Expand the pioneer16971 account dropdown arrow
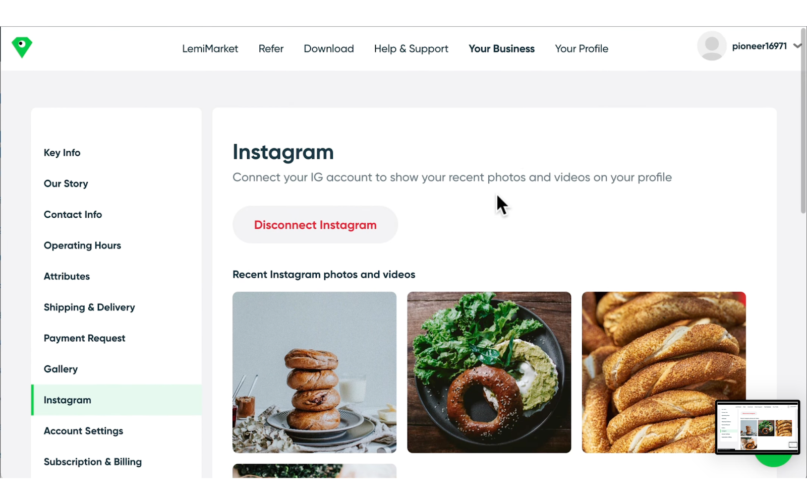The image size is (807, 504). 797,46
